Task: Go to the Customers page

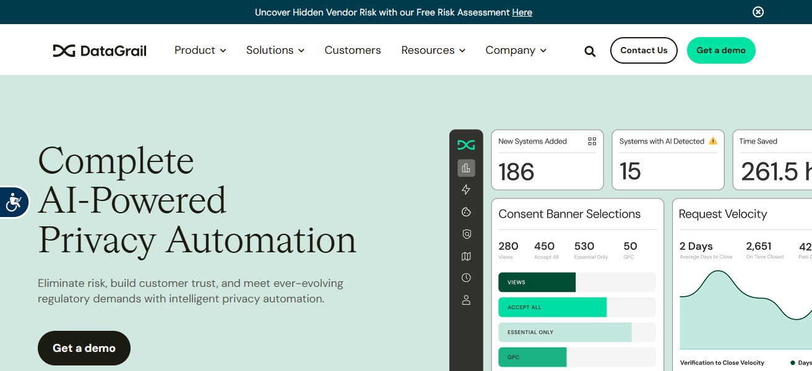Action: coord(353,51)
